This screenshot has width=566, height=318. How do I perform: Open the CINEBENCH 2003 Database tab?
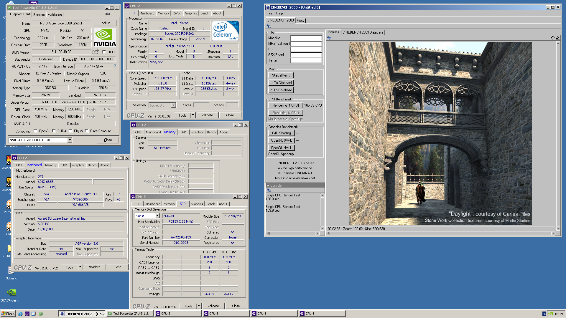[x=363, y=32]
